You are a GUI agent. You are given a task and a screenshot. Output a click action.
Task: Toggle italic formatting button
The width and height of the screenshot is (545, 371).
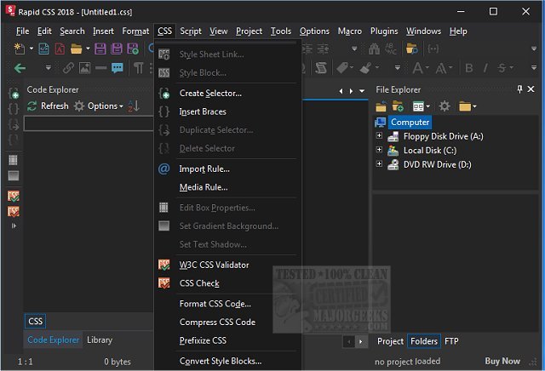(x=485, y=68)
